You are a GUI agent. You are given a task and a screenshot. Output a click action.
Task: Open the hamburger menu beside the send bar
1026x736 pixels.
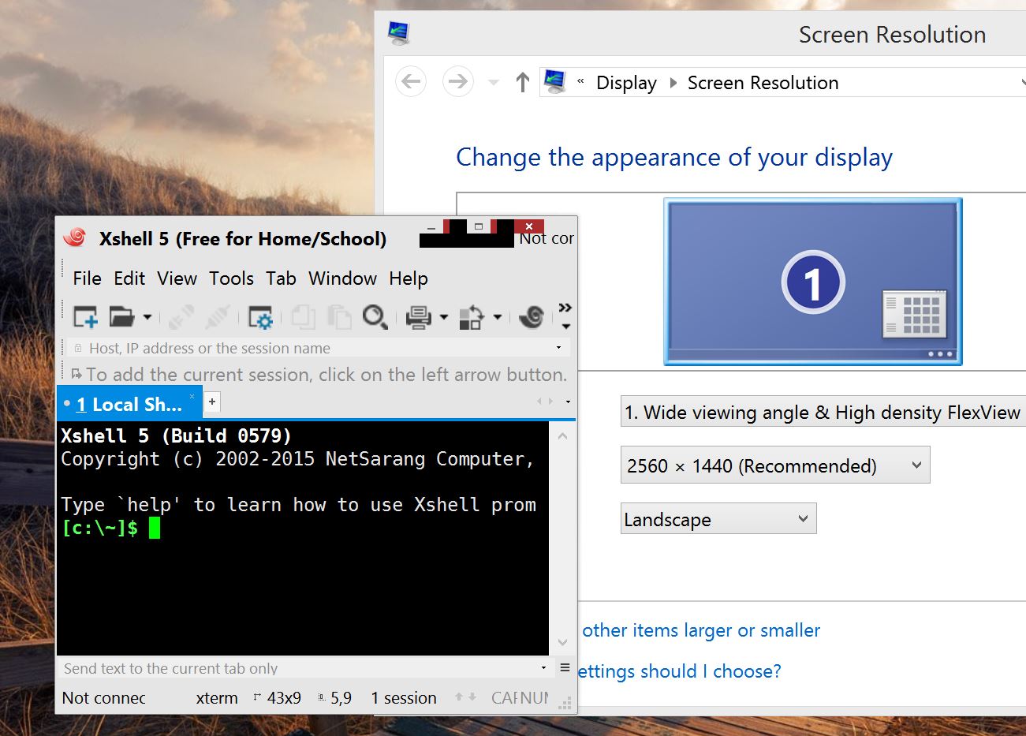(x=565, y=667)
